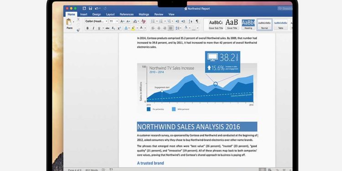Apply borders with the borders icon

coord(194,28)
